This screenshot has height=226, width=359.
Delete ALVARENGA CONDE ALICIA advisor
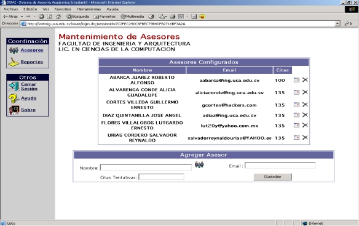coord(305,92)
